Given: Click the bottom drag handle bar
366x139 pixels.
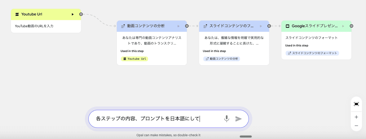Looking at the screenshot, I should tap(245, 136).
